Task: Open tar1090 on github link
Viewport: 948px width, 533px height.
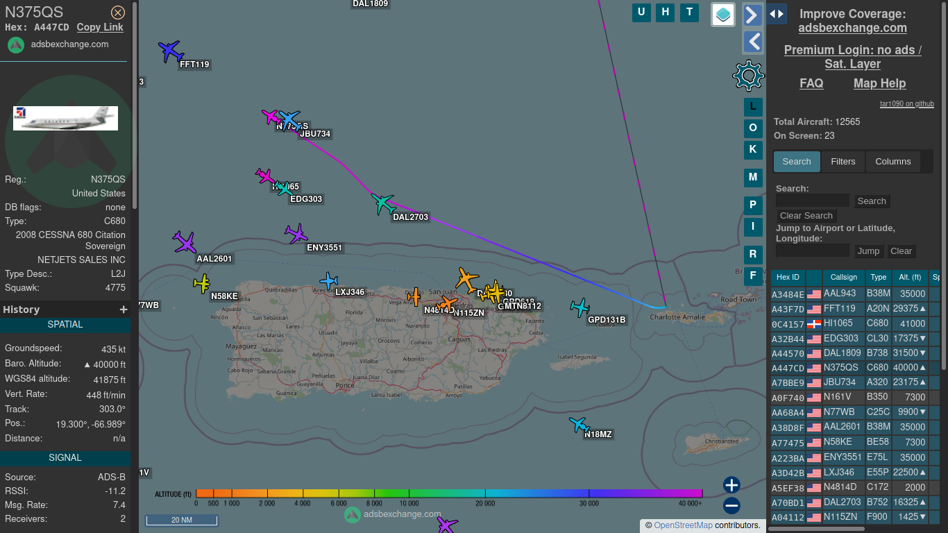Action: [x=906, y=104]
